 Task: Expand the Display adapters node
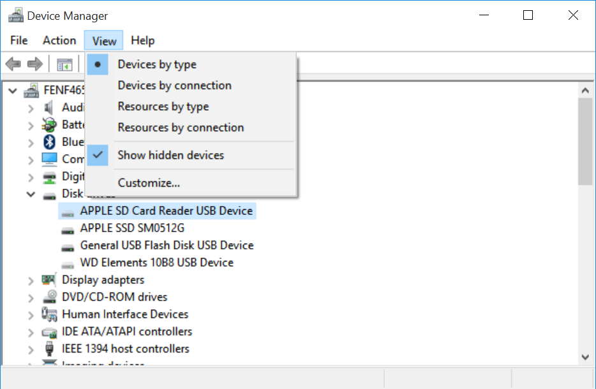click(31, 280)
